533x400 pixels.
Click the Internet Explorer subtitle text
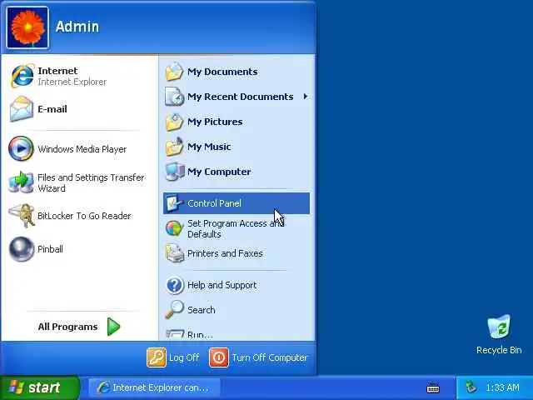[72, 82]
